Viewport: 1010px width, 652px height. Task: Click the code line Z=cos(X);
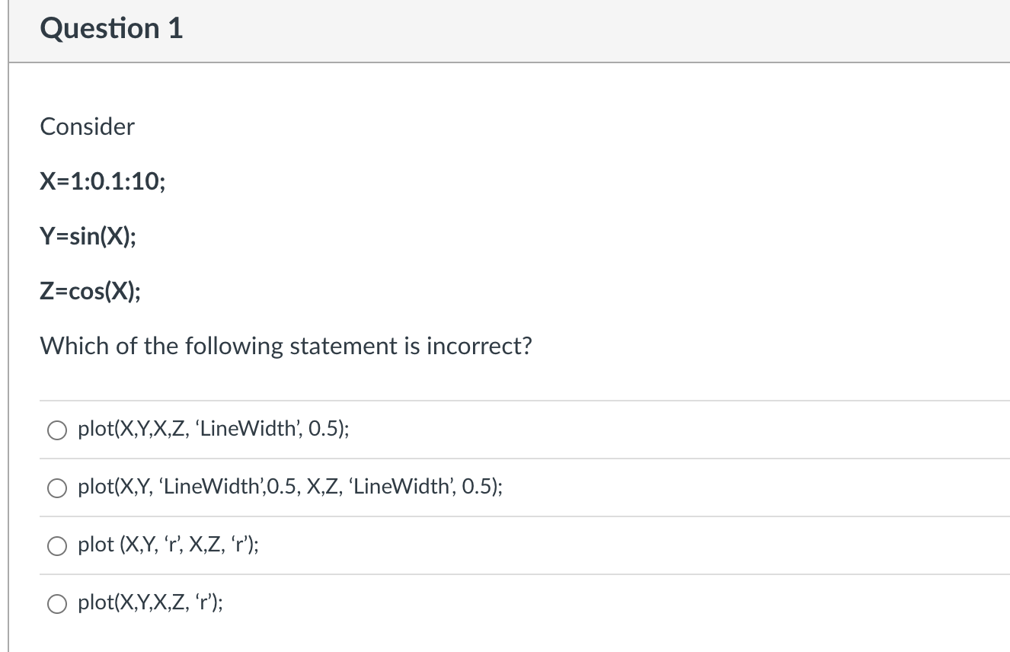click(90, 291)
